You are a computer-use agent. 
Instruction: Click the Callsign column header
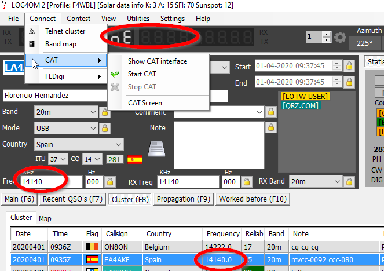pos(122,234)
